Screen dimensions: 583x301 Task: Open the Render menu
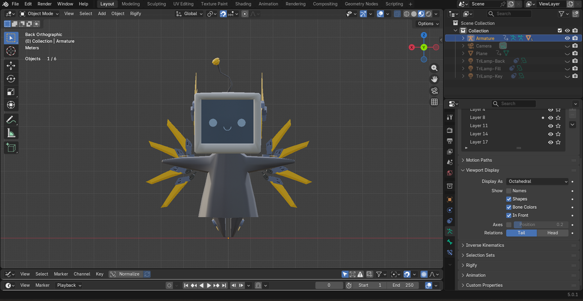point(44,4)
